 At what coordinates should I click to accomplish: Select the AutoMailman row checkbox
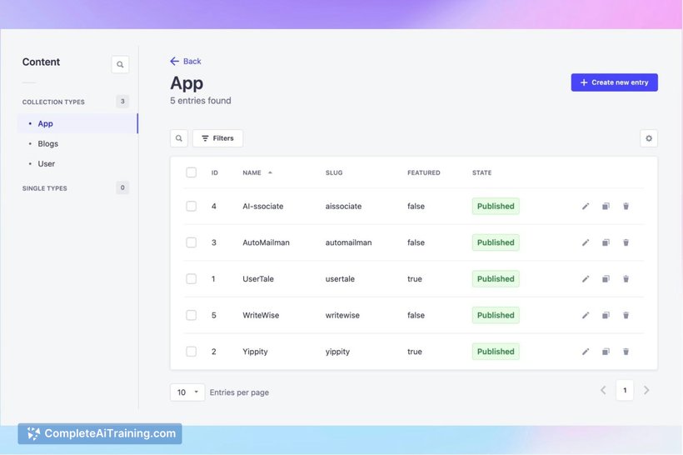[192, 242]
